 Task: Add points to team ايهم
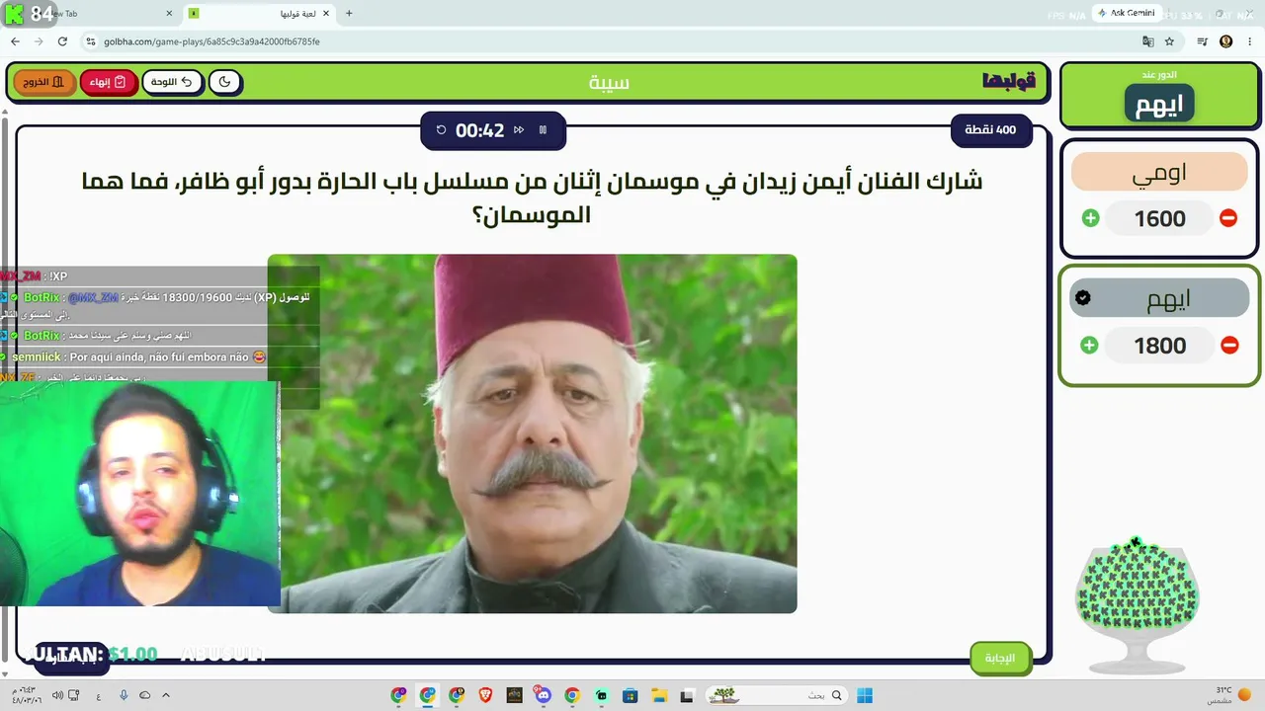pyautogui.click(x=1089, y=345)
